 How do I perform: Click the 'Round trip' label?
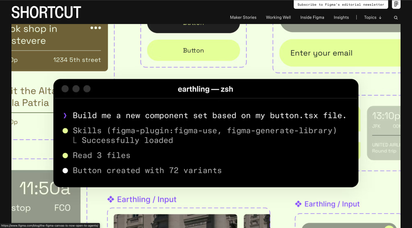pos(384,151)
